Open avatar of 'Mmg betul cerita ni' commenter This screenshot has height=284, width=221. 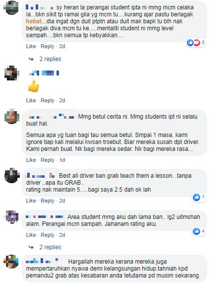pos(12,117)
